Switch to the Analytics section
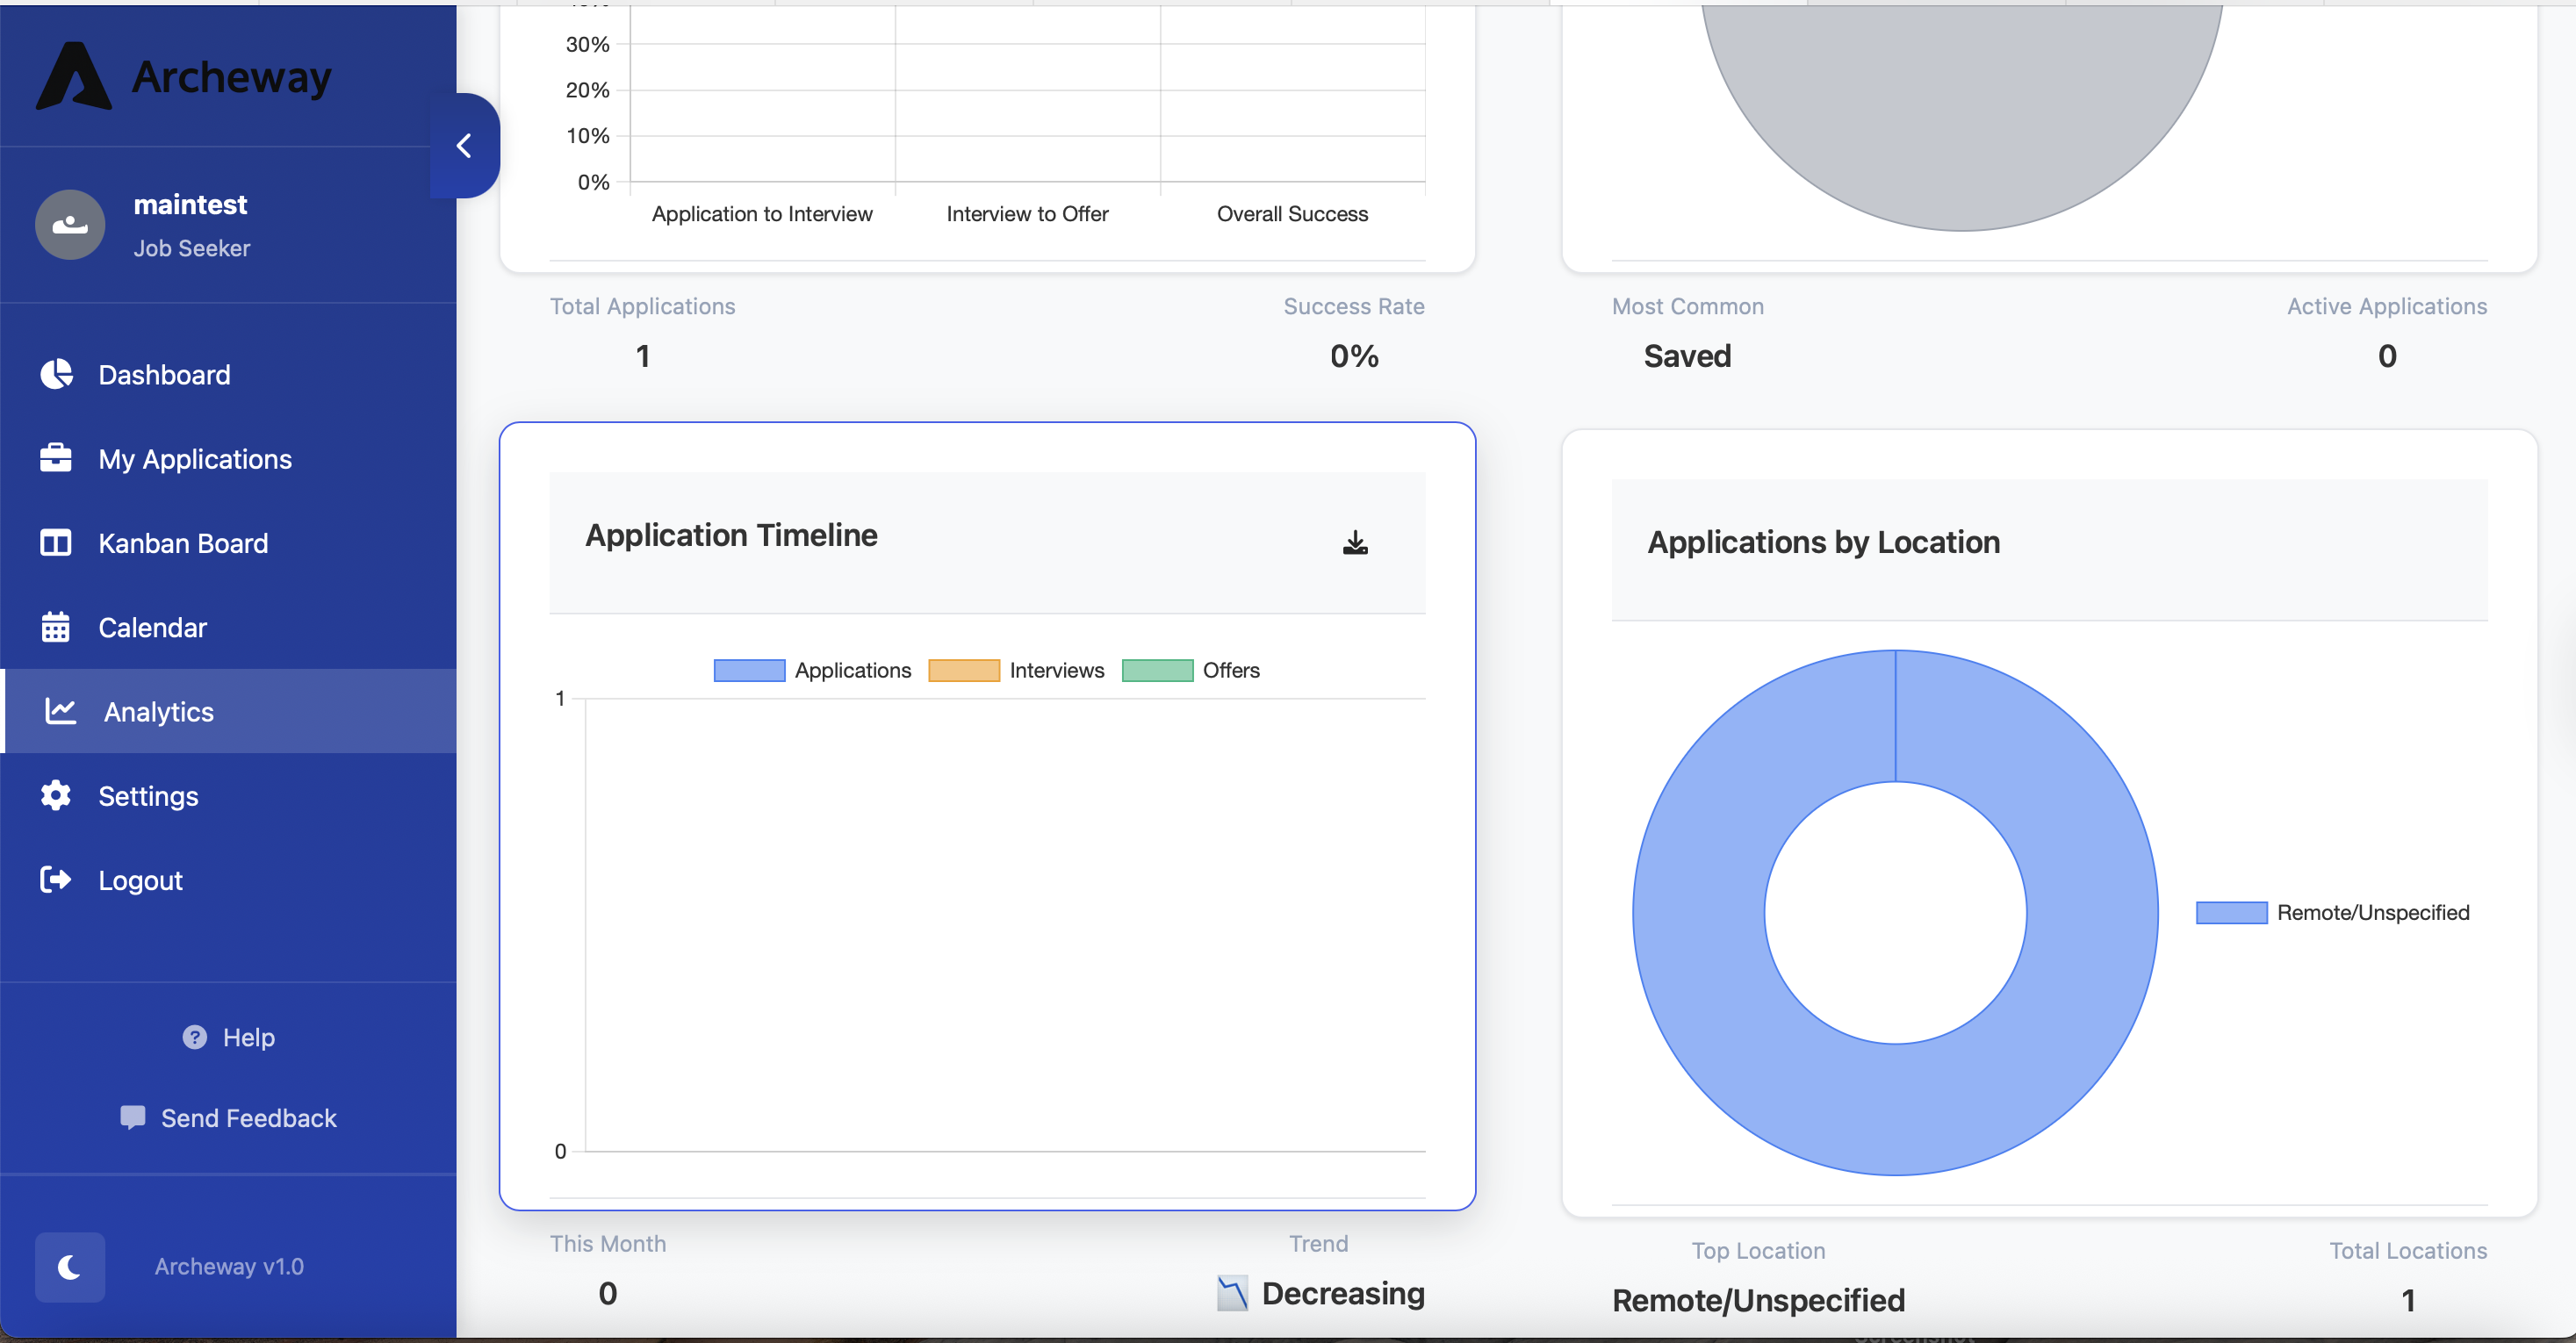The width and height of the screenshot is (2576, 1343). point(158,711)
